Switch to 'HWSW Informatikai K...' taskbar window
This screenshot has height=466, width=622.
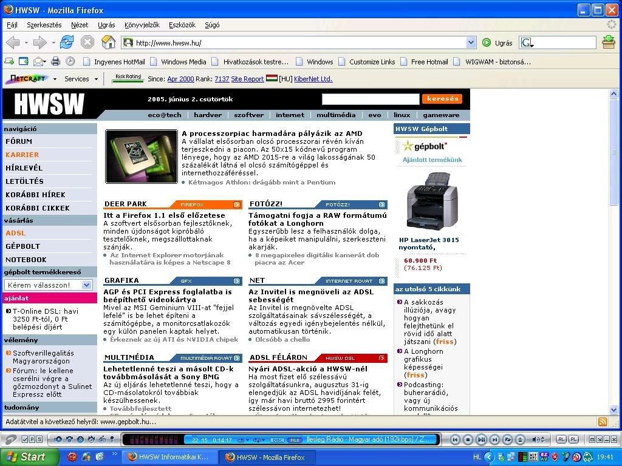pos(168,457)
